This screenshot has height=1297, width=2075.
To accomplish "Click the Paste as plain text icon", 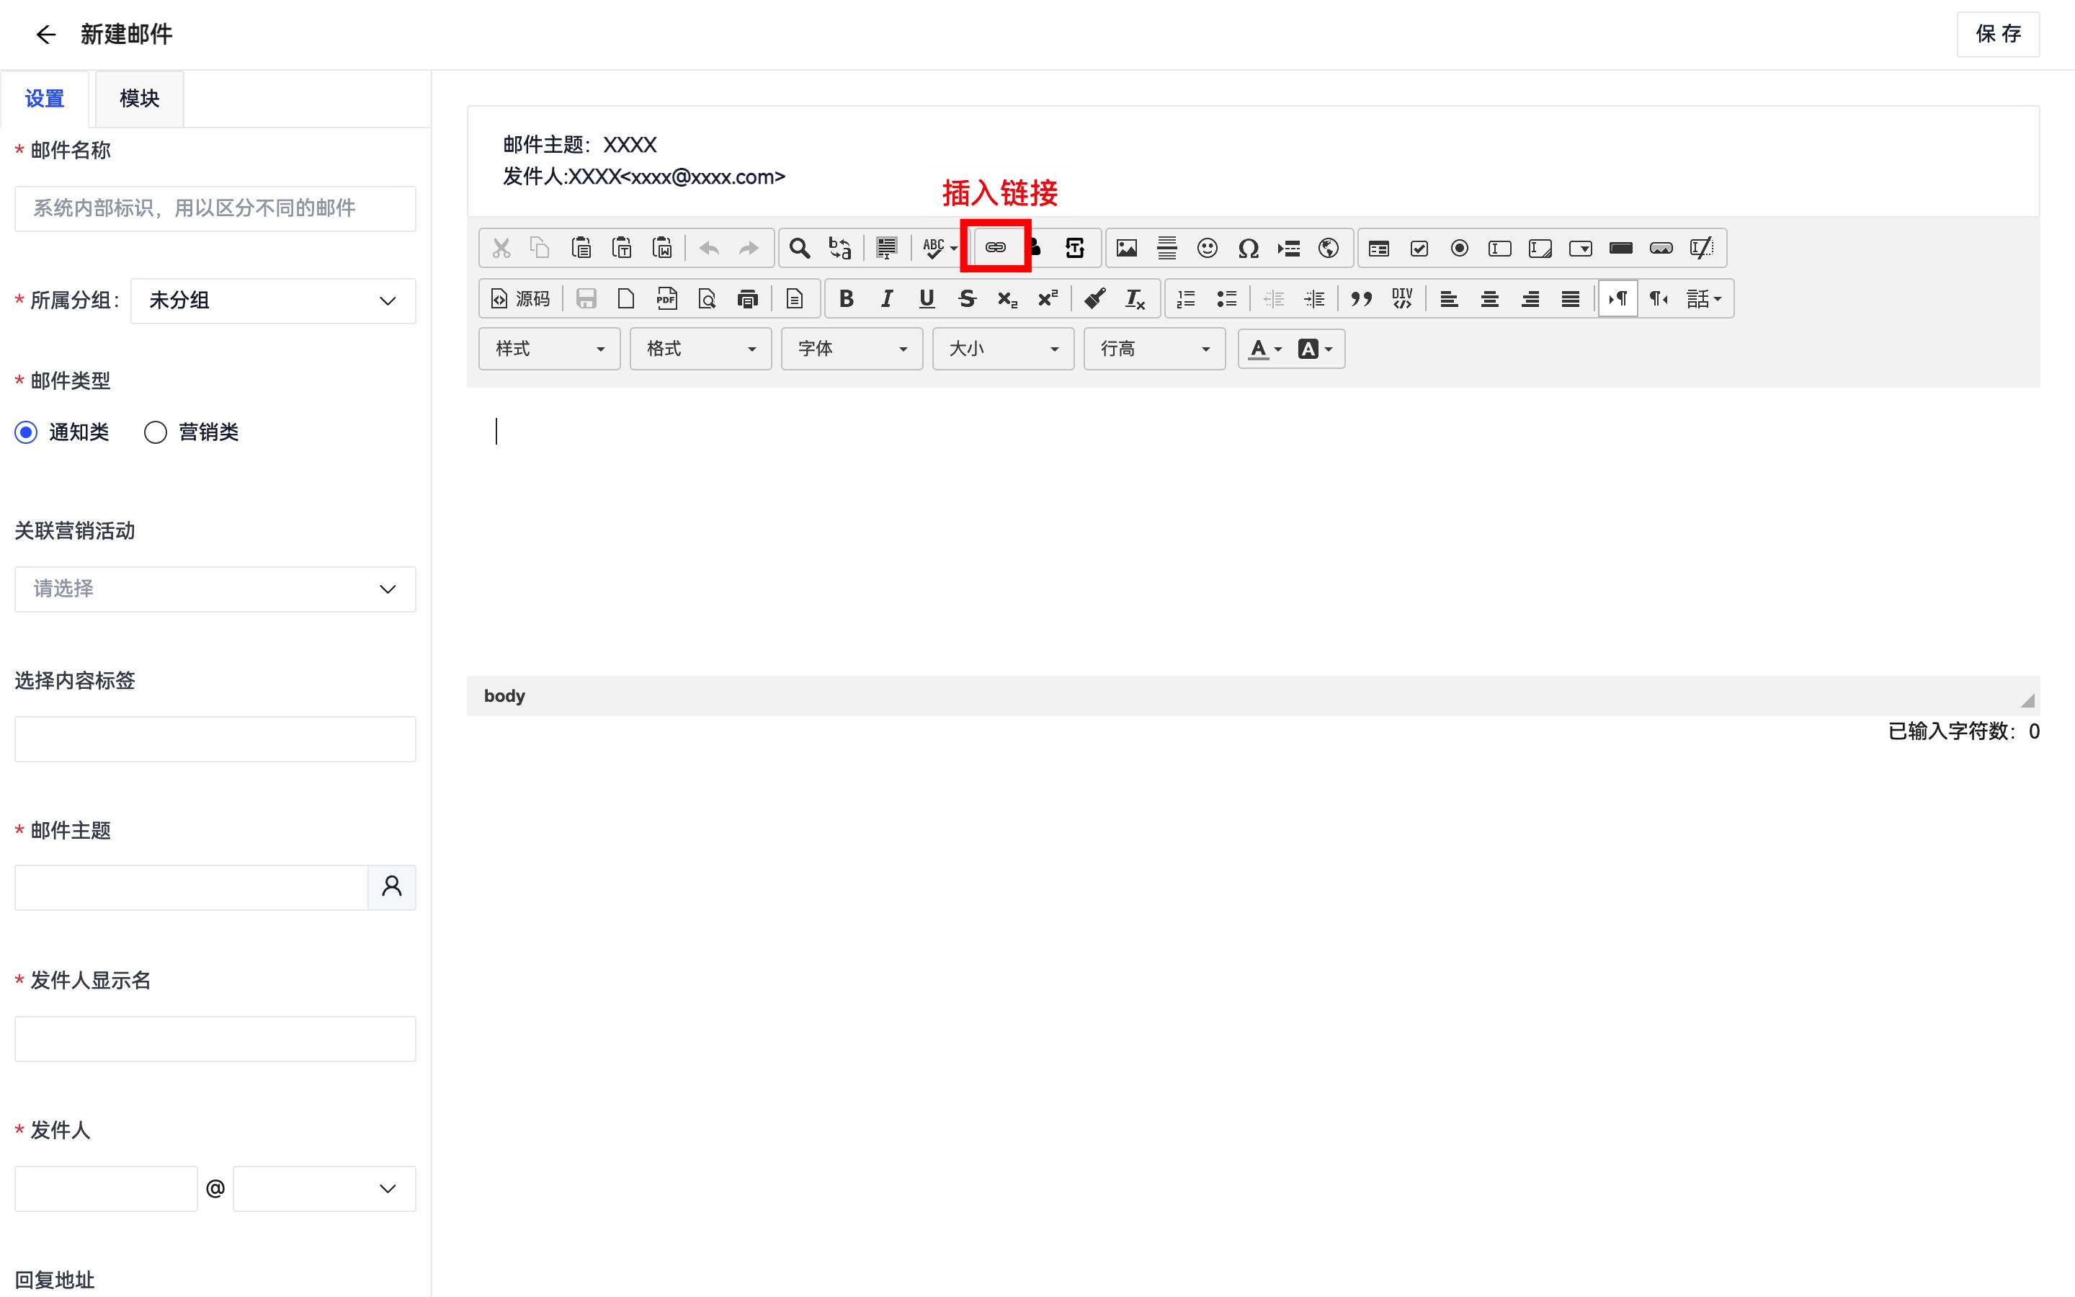I will [x=622, y=249].
